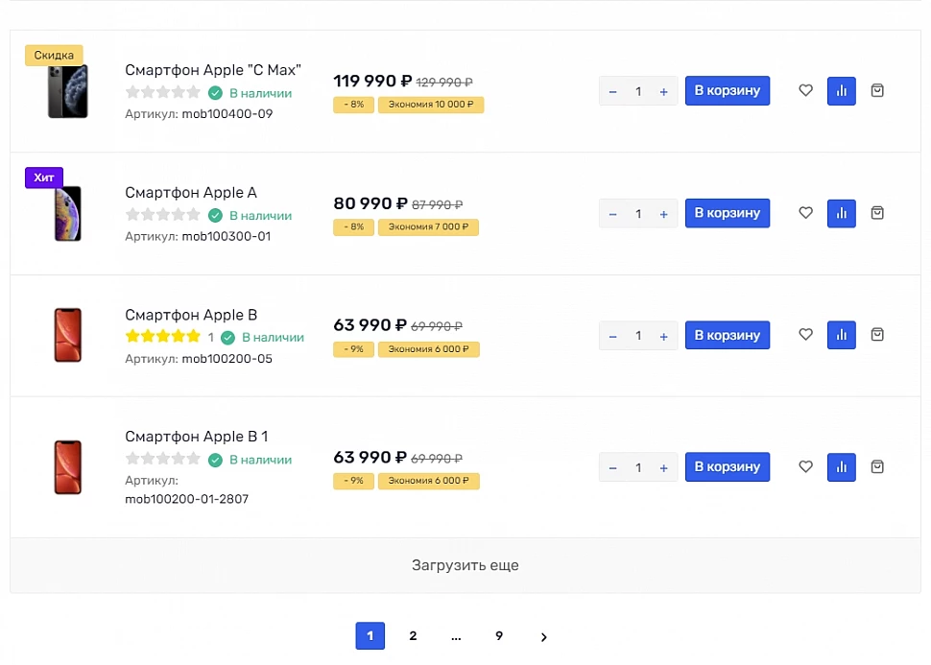This screenshot has width=931, height=665.
Task: Open Смартфон Apple B 1 product thumbnail
Action: click(67, 467)
